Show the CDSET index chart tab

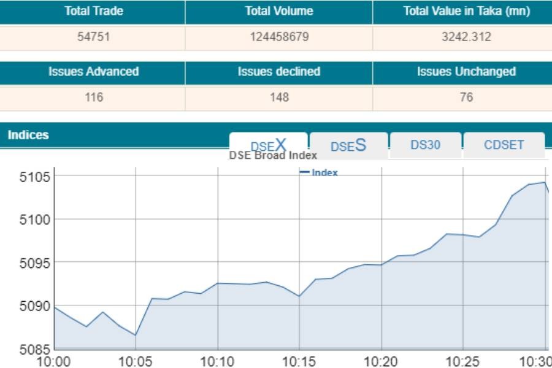coord(504,145)
